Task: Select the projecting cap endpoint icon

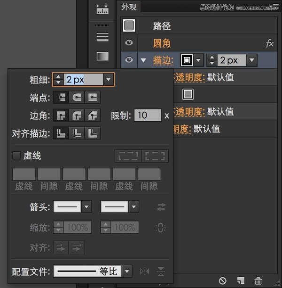Action: point(93,98)
